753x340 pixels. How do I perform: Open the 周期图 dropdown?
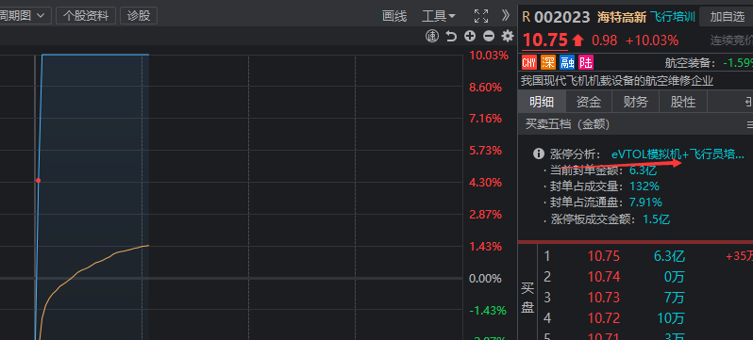(x=25, y=16)
